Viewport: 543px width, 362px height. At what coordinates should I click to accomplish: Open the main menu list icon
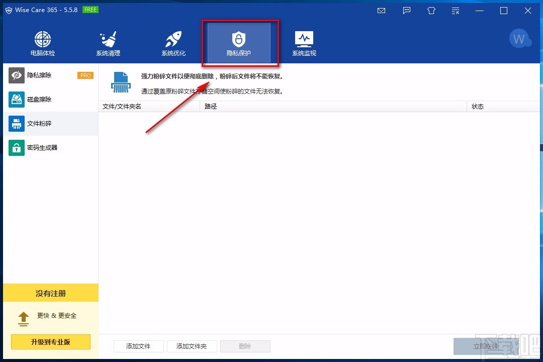456,11
